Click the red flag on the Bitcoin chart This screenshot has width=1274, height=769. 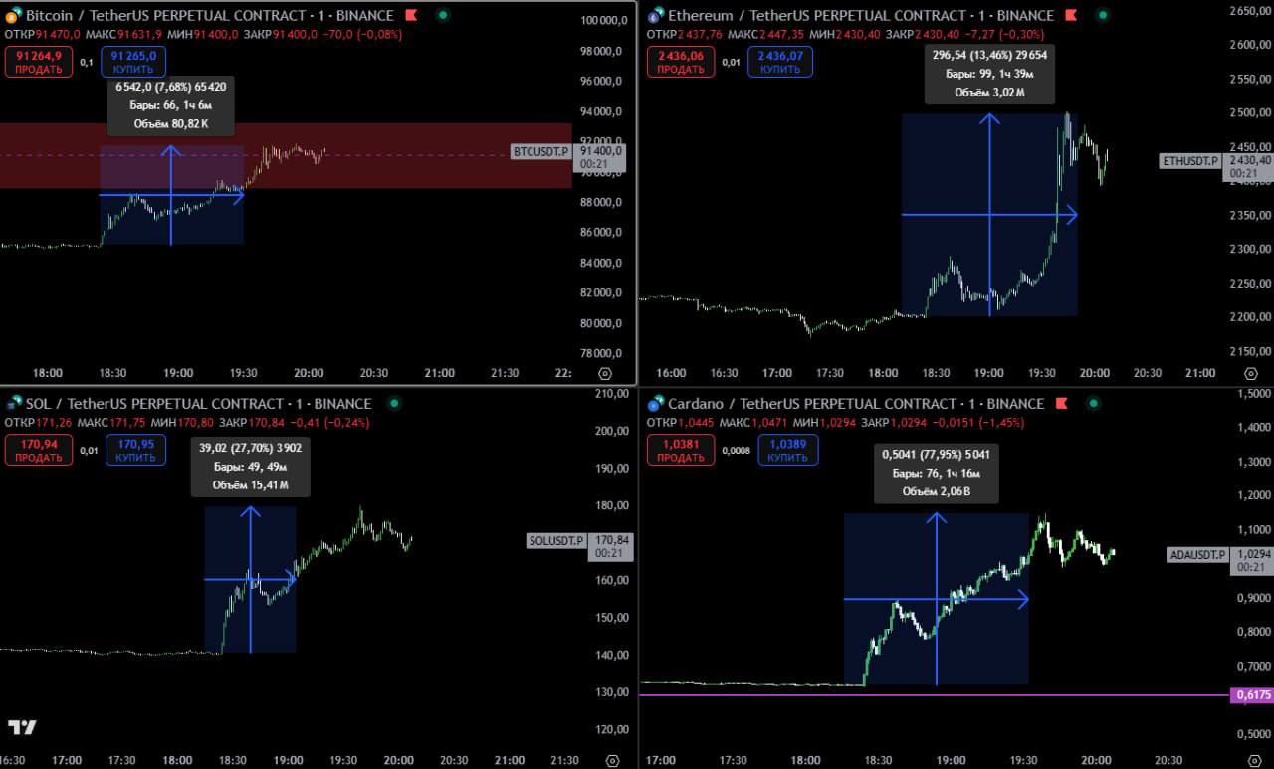[411, 16]
